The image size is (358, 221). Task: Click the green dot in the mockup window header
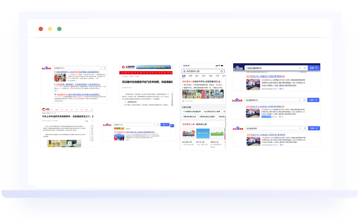[60, 29]
